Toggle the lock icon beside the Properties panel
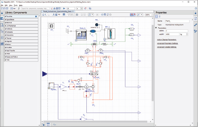Image resolution: width=198 pixels, height=127 pixels. [196, 13]
